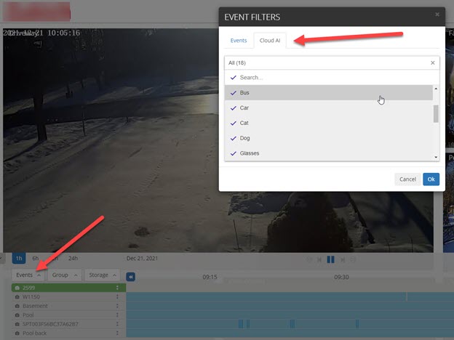
Task: Switch to the Events tab
Action: [239, 41]
